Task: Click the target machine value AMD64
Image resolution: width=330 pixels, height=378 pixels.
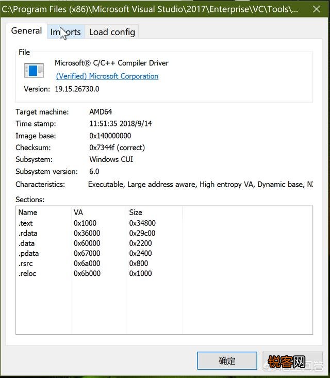Action: click(101, 112)
